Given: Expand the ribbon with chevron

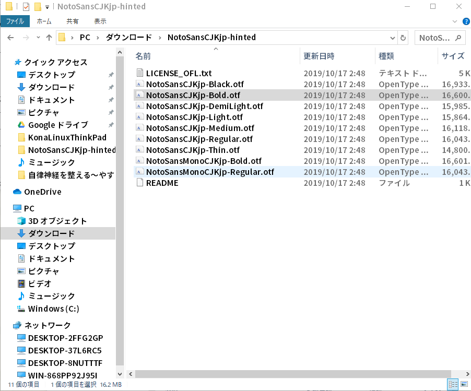Looking at the screenshot, I should pyautogui.click(x=454, y=21).
